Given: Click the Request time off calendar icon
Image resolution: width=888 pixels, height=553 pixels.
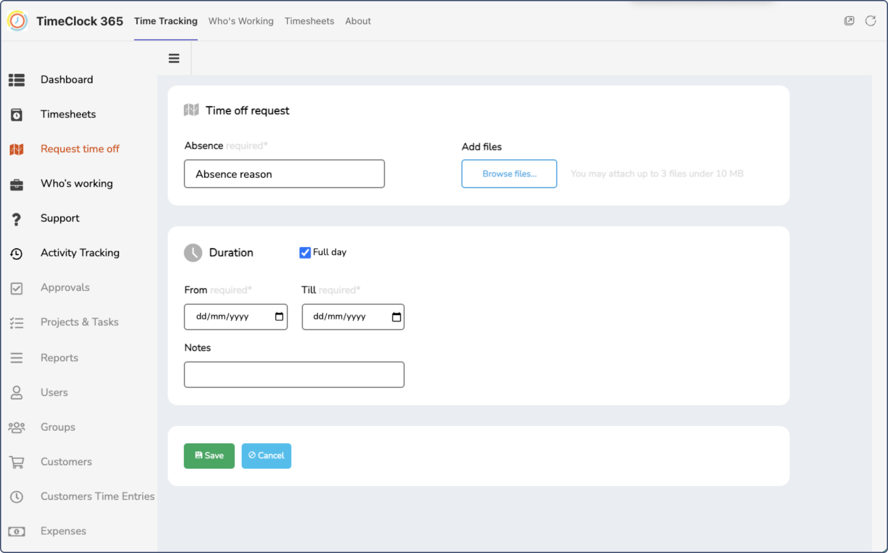Looking at the screenshot, I should [17, 149].
